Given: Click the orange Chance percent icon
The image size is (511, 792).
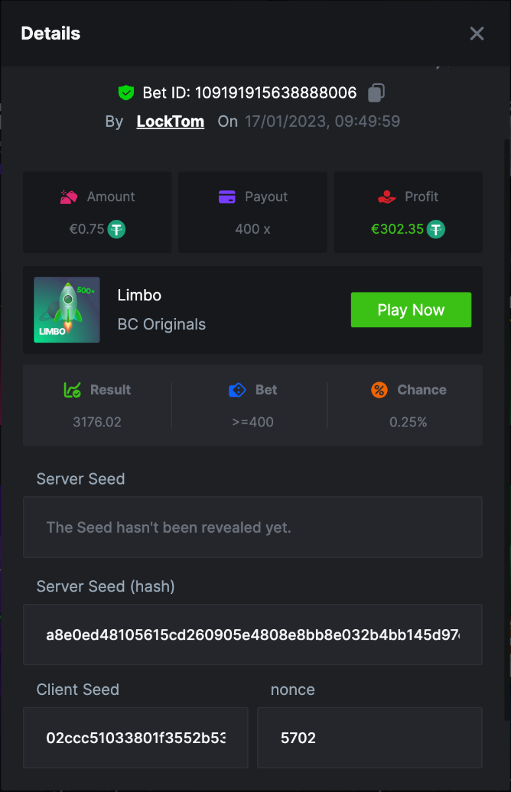Looking at the screenshot, I should [379, 390].
